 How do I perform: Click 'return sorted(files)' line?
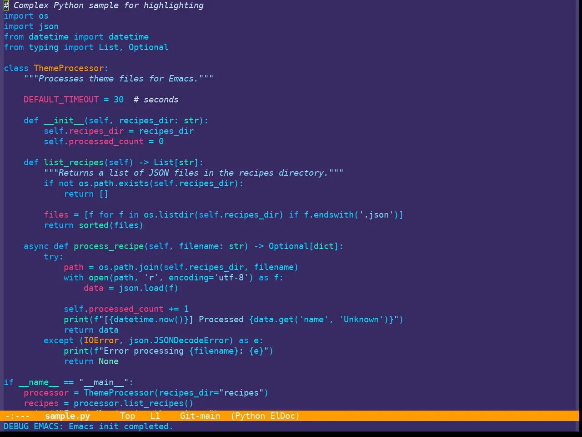(93, 225)
